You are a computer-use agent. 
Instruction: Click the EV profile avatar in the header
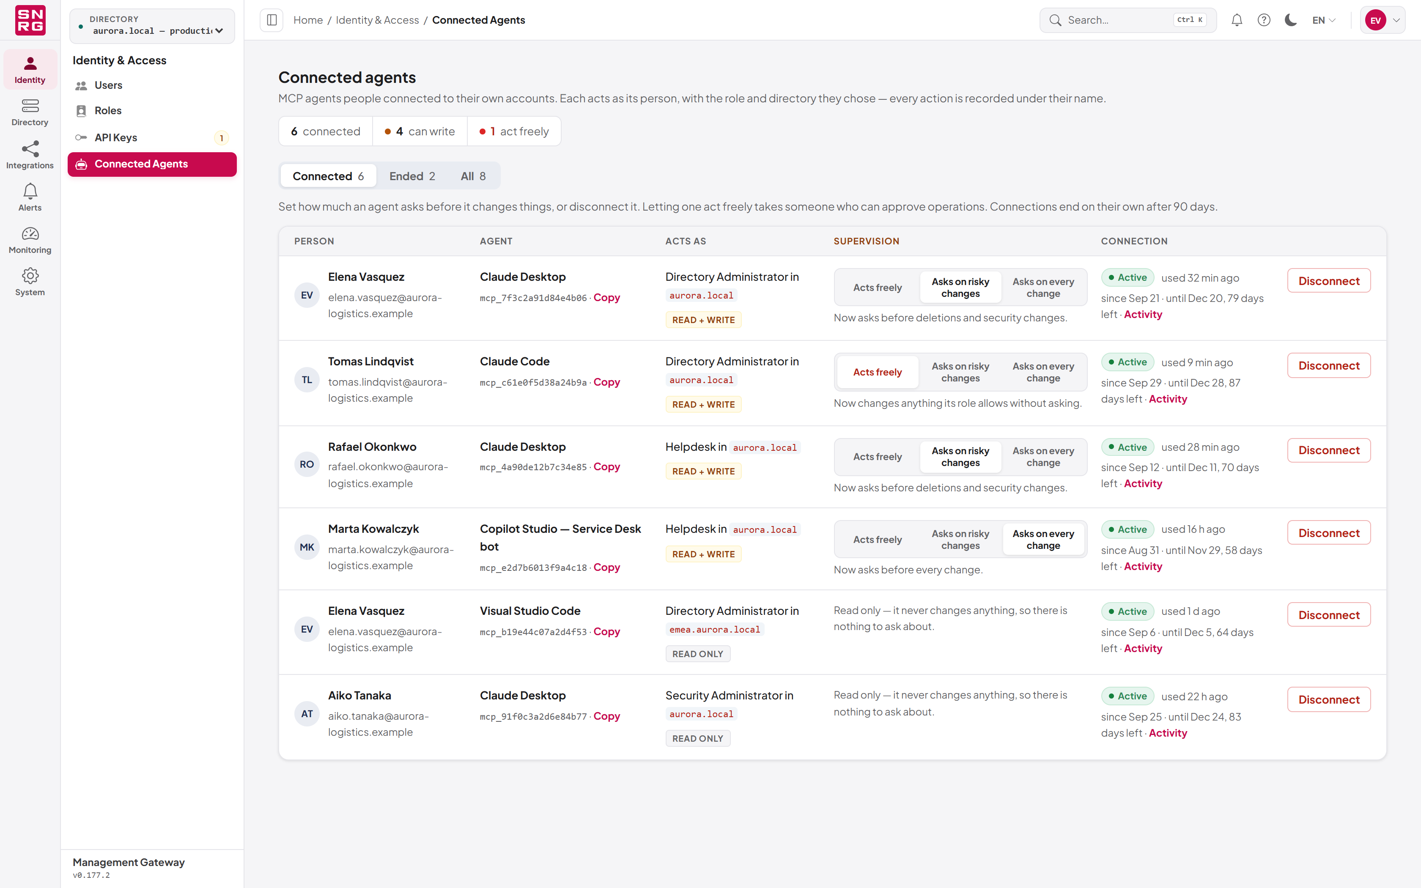1375,20
